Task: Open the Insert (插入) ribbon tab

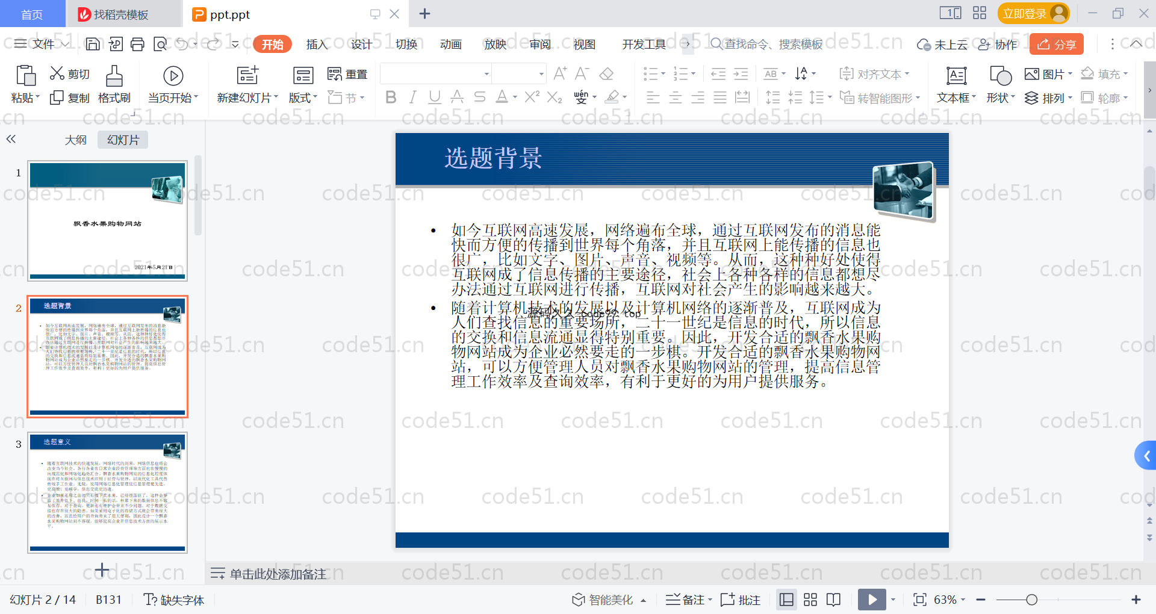Action: (317, 44)
